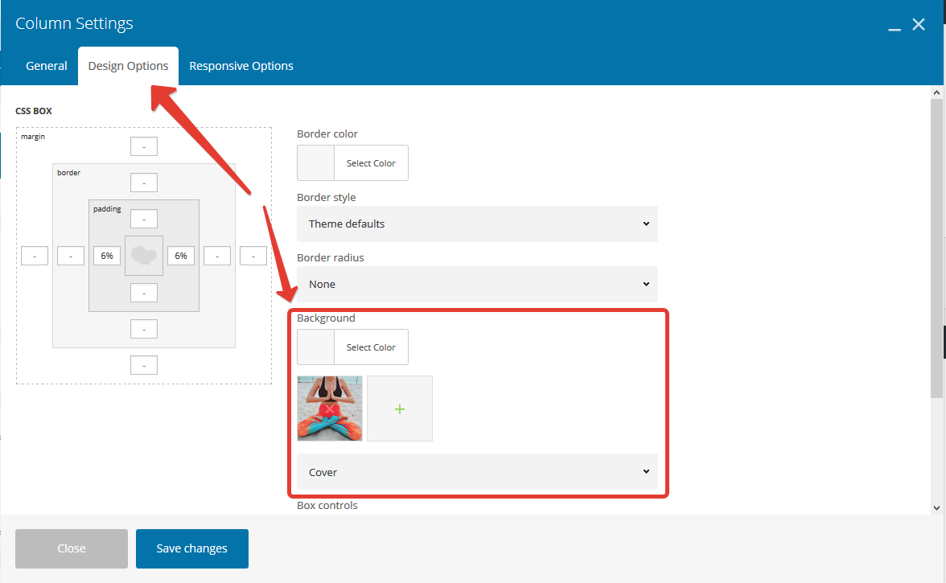Screen dimensions: 946x583
Task: Open the Border style dropdown
Action: [477, 224]
